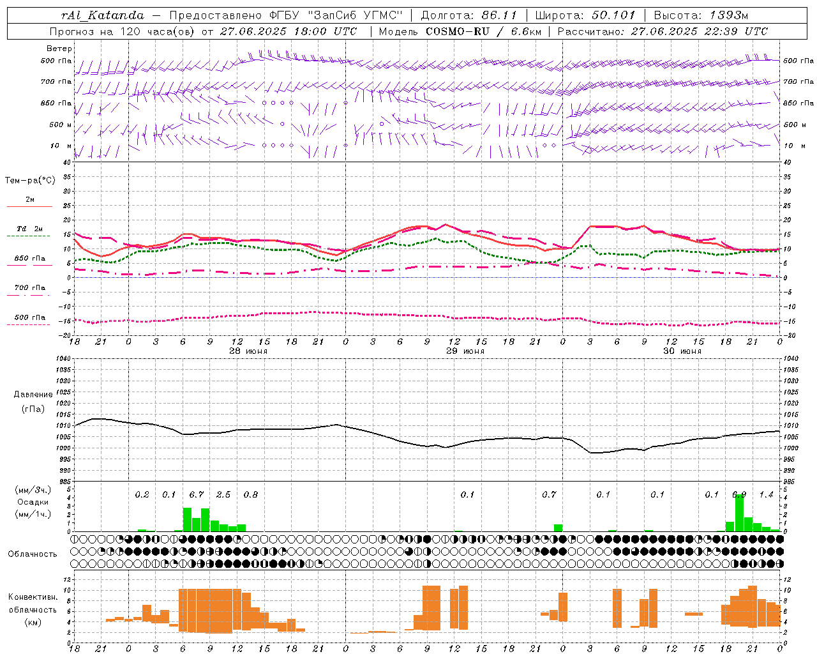Image resolution: width=817 pixels, height=654 pixels.
Task: Click the Долгота: 86.11 value
Action: coord(469,15)
